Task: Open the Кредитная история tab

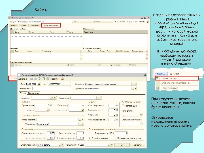Action: [x=51, y=25]
